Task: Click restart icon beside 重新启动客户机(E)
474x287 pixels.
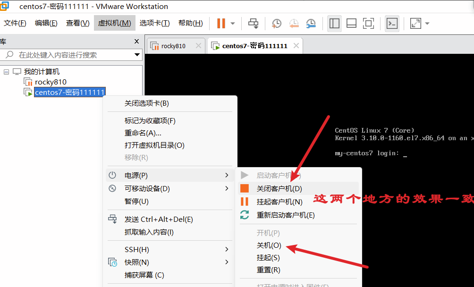Action: tap(244, 215)
